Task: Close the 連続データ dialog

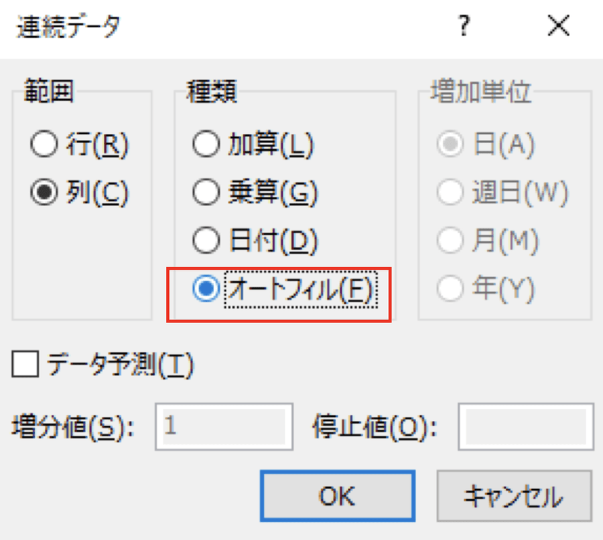Action: [558, 27]
